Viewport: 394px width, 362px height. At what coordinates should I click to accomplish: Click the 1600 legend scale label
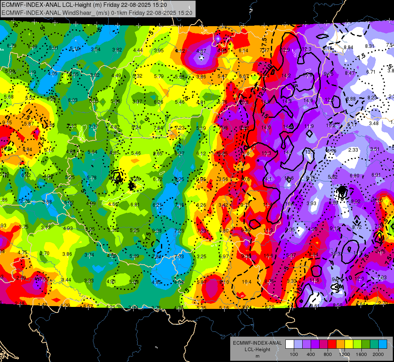click(x=361, y=354)
